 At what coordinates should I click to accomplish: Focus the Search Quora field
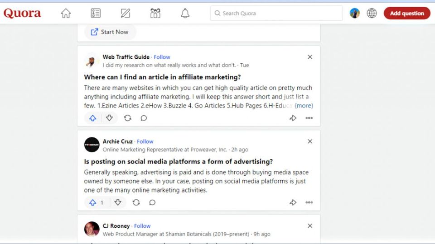pyautogui.click(x=276, y=13)
